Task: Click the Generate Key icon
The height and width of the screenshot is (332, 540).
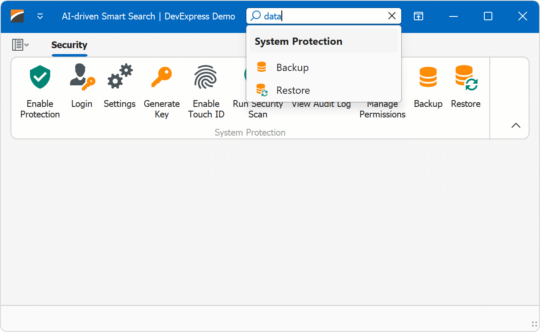Action: [162, 76]
